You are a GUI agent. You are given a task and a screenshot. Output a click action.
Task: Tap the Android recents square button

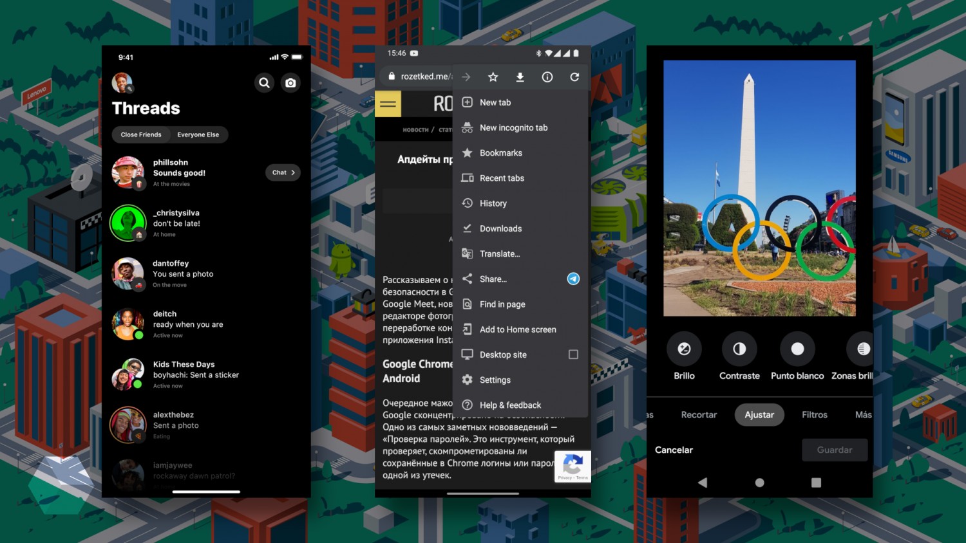click(816, 483)
